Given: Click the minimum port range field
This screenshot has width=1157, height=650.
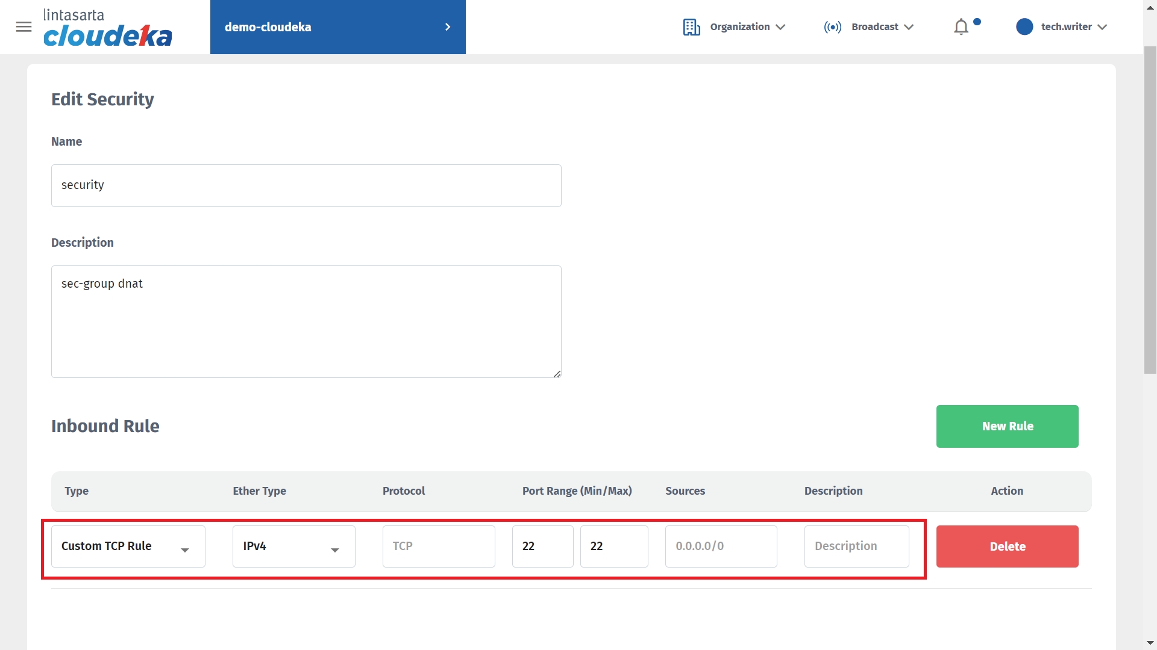Looking at the screenshot, I should 542,546.
